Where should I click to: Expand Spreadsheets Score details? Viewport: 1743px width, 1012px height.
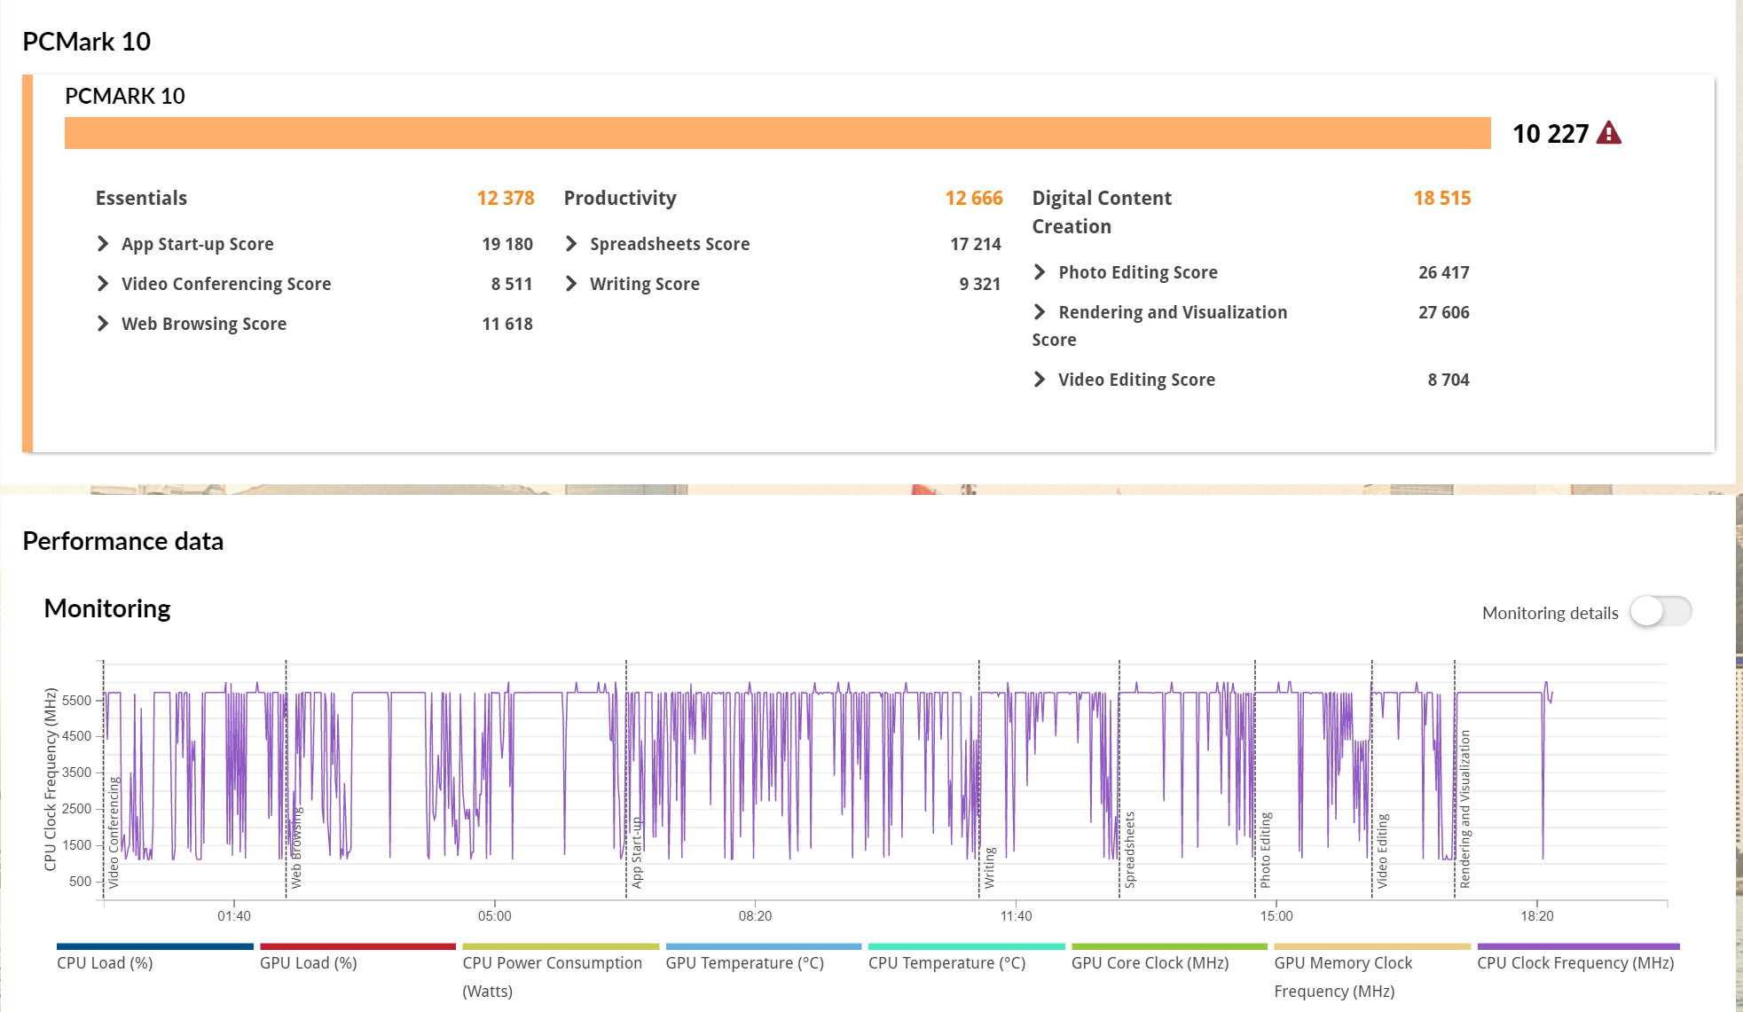coord(571,244)
